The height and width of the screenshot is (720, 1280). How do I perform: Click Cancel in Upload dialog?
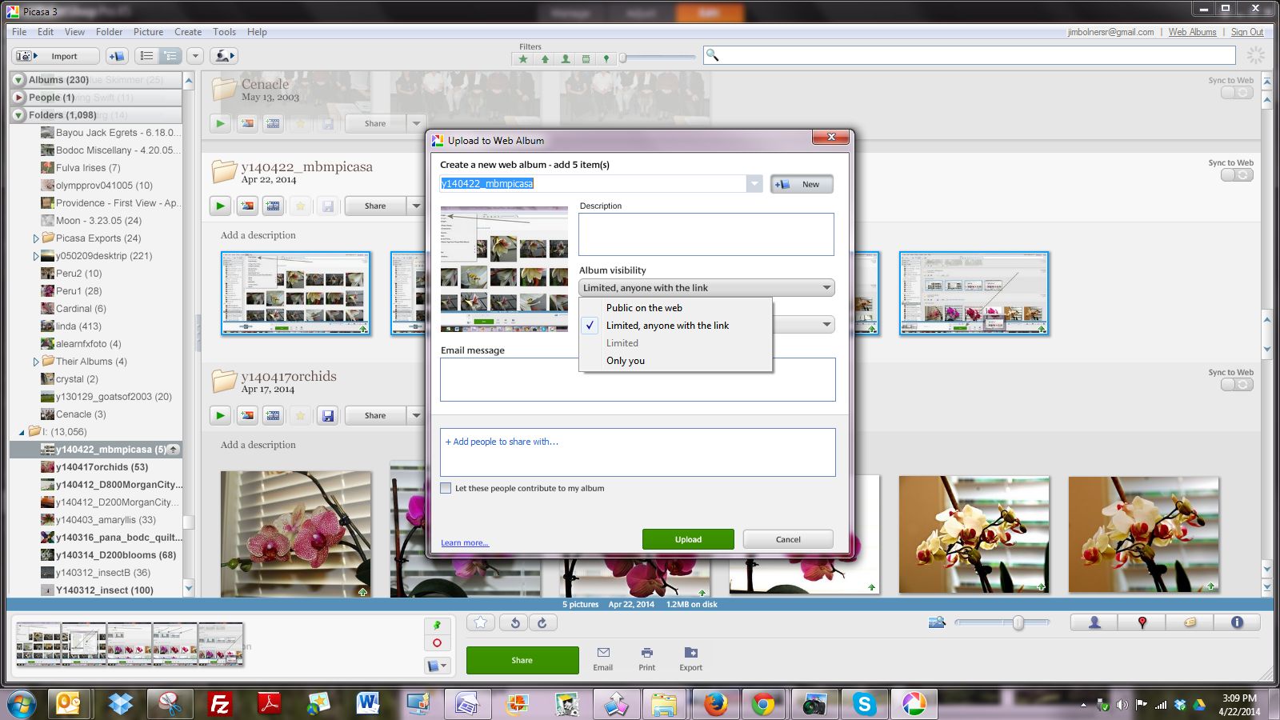788,539
